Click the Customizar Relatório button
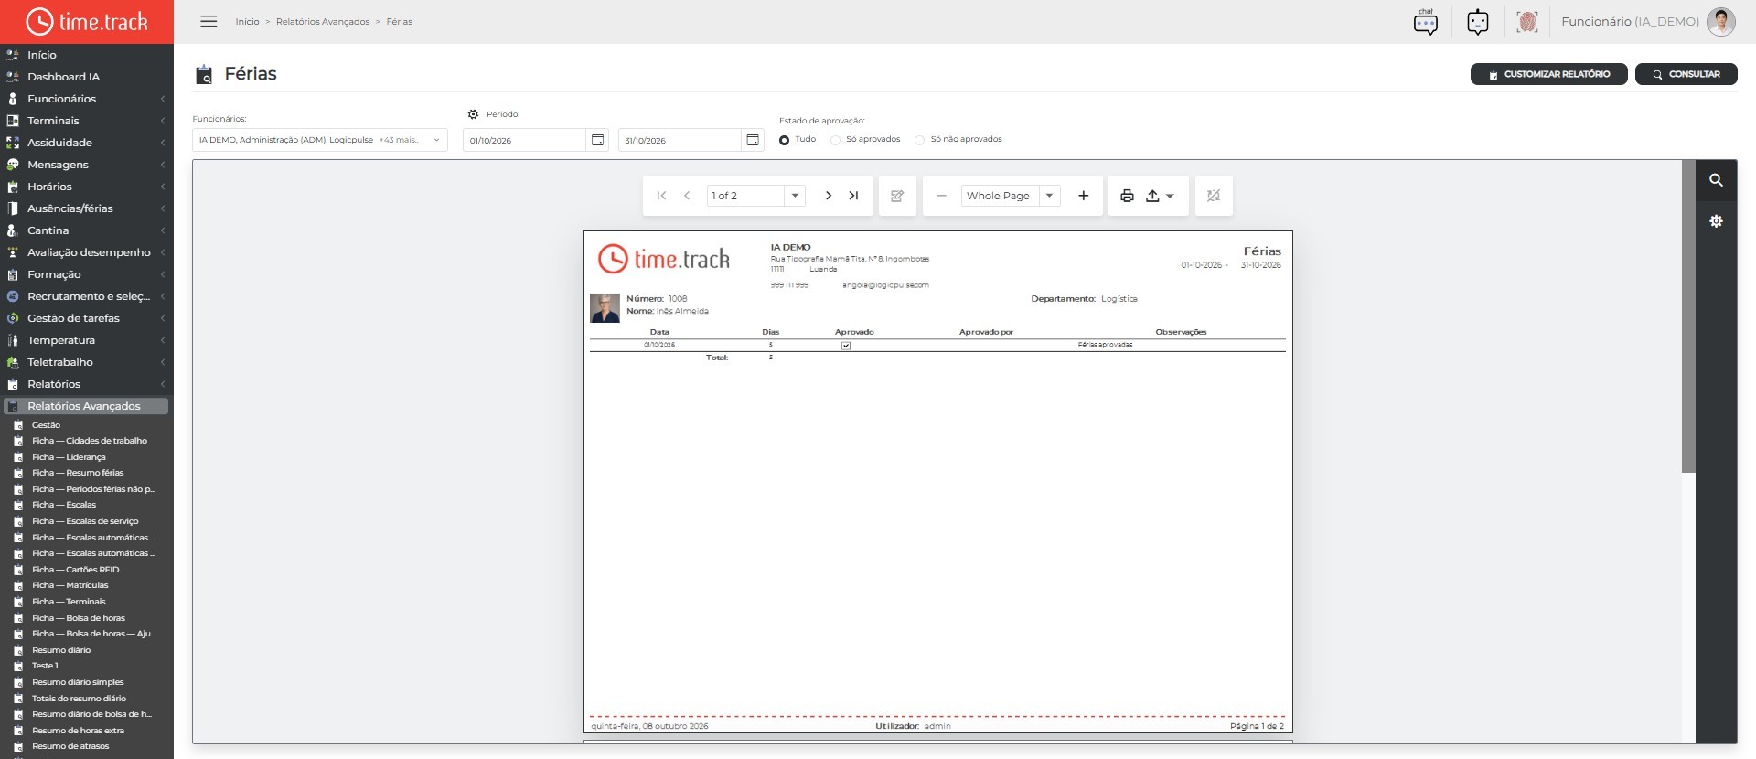 pyautogui.click(x=1548, y=74)
